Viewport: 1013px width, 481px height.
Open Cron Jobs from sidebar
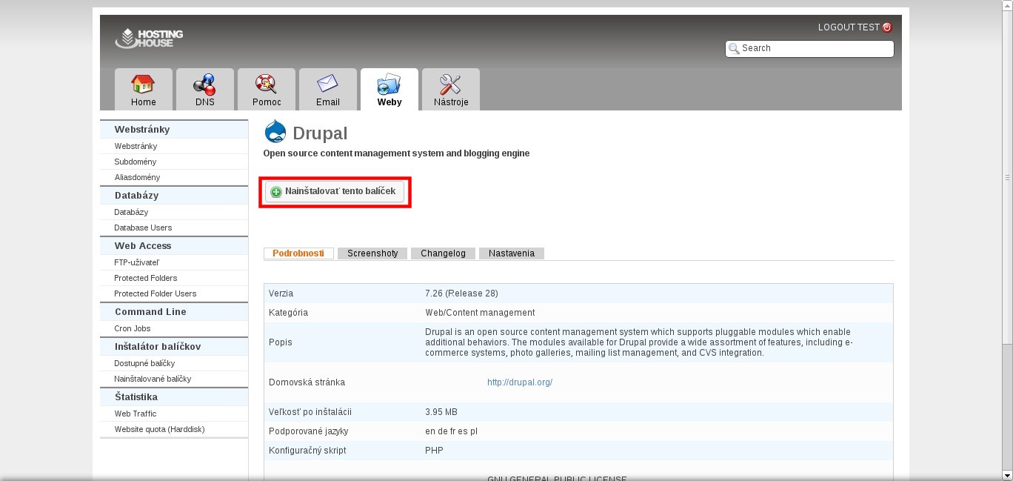point(132,328)
